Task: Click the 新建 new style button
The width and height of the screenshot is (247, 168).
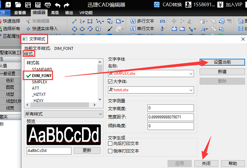Action: tap(222, 72)
